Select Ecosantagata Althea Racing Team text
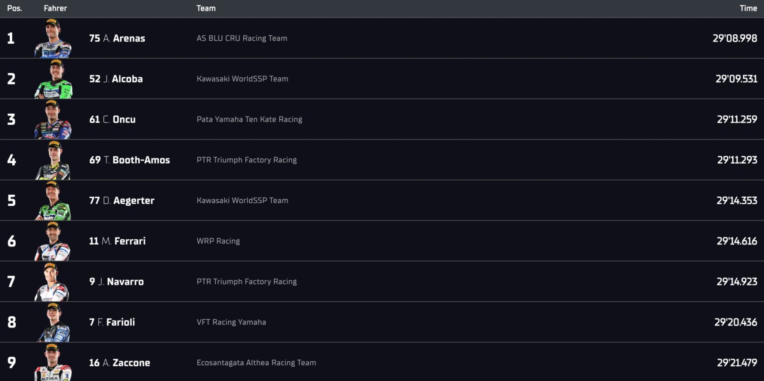Viewport: 764px width, 381px height. (x=256, y=363)
